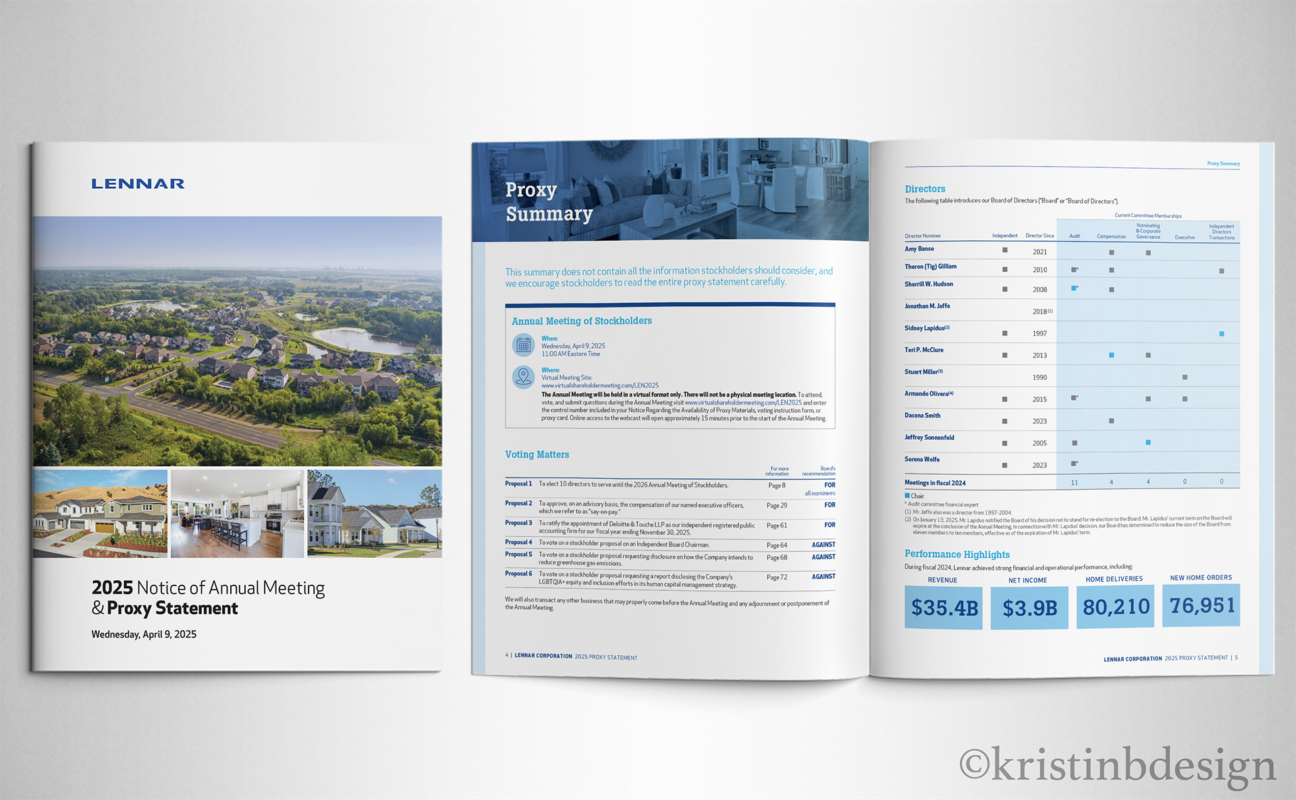Select director name Teri P. McClure
1296x800 pixels.
924,350
